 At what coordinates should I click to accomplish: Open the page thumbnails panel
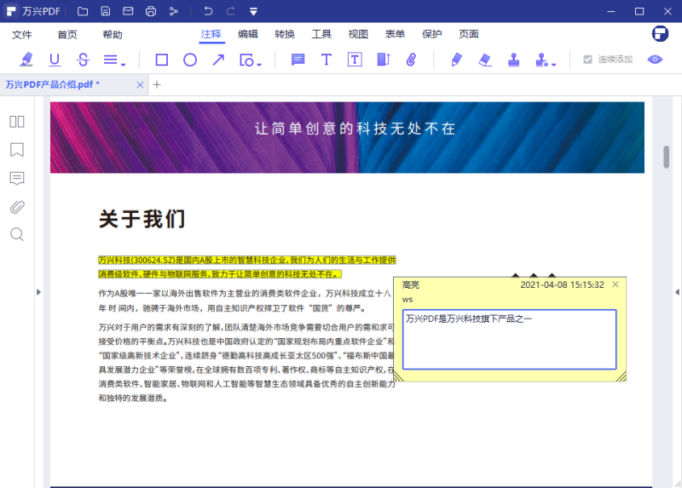pos(17,122)
